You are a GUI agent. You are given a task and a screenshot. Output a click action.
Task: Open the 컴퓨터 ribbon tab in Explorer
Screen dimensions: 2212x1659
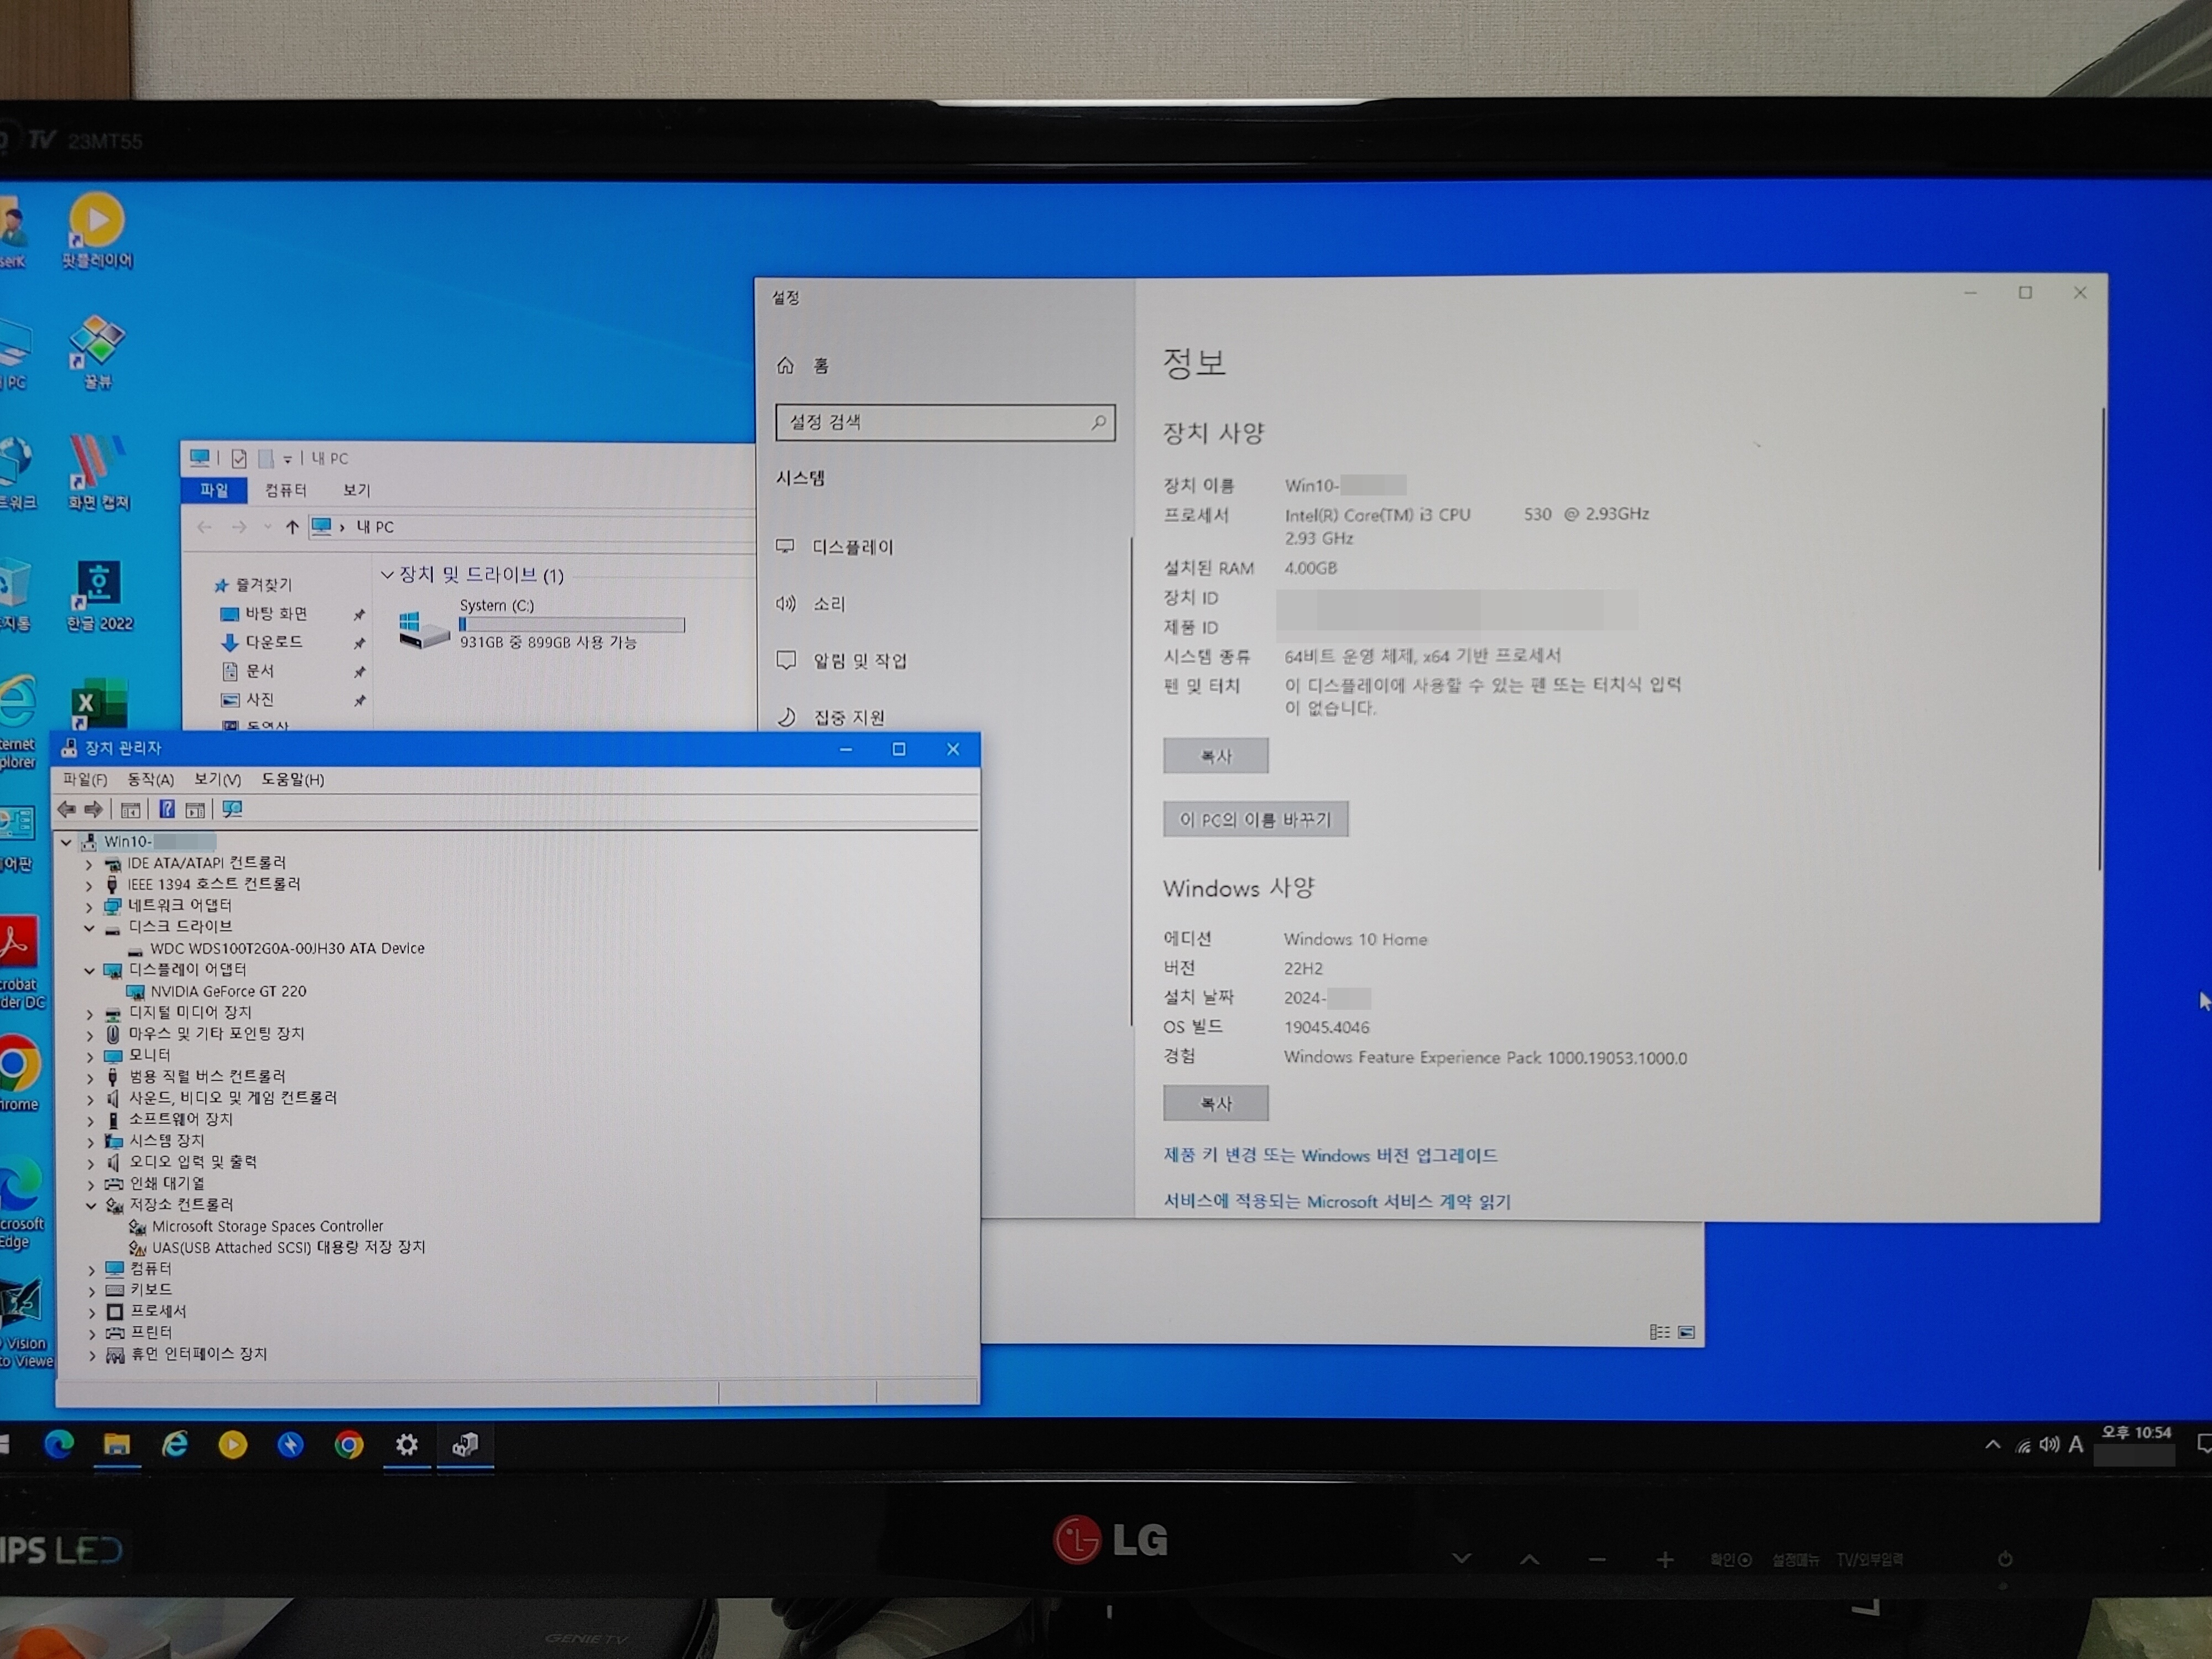pyautogui.click(x=286, y=490)
